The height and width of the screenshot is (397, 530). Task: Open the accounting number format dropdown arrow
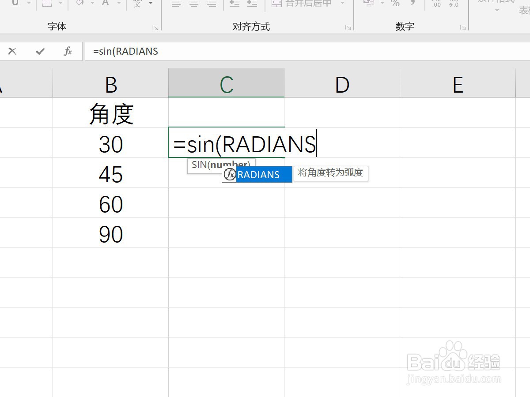click(382, 3)
